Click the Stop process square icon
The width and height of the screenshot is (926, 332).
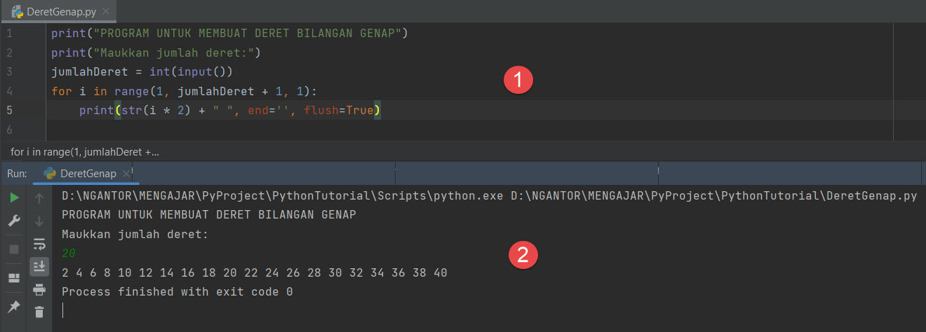(x=13, y=249)
